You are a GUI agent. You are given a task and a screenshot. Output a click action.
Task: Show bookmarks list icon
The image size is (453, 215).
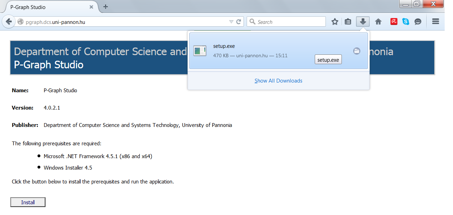[348, 22]
